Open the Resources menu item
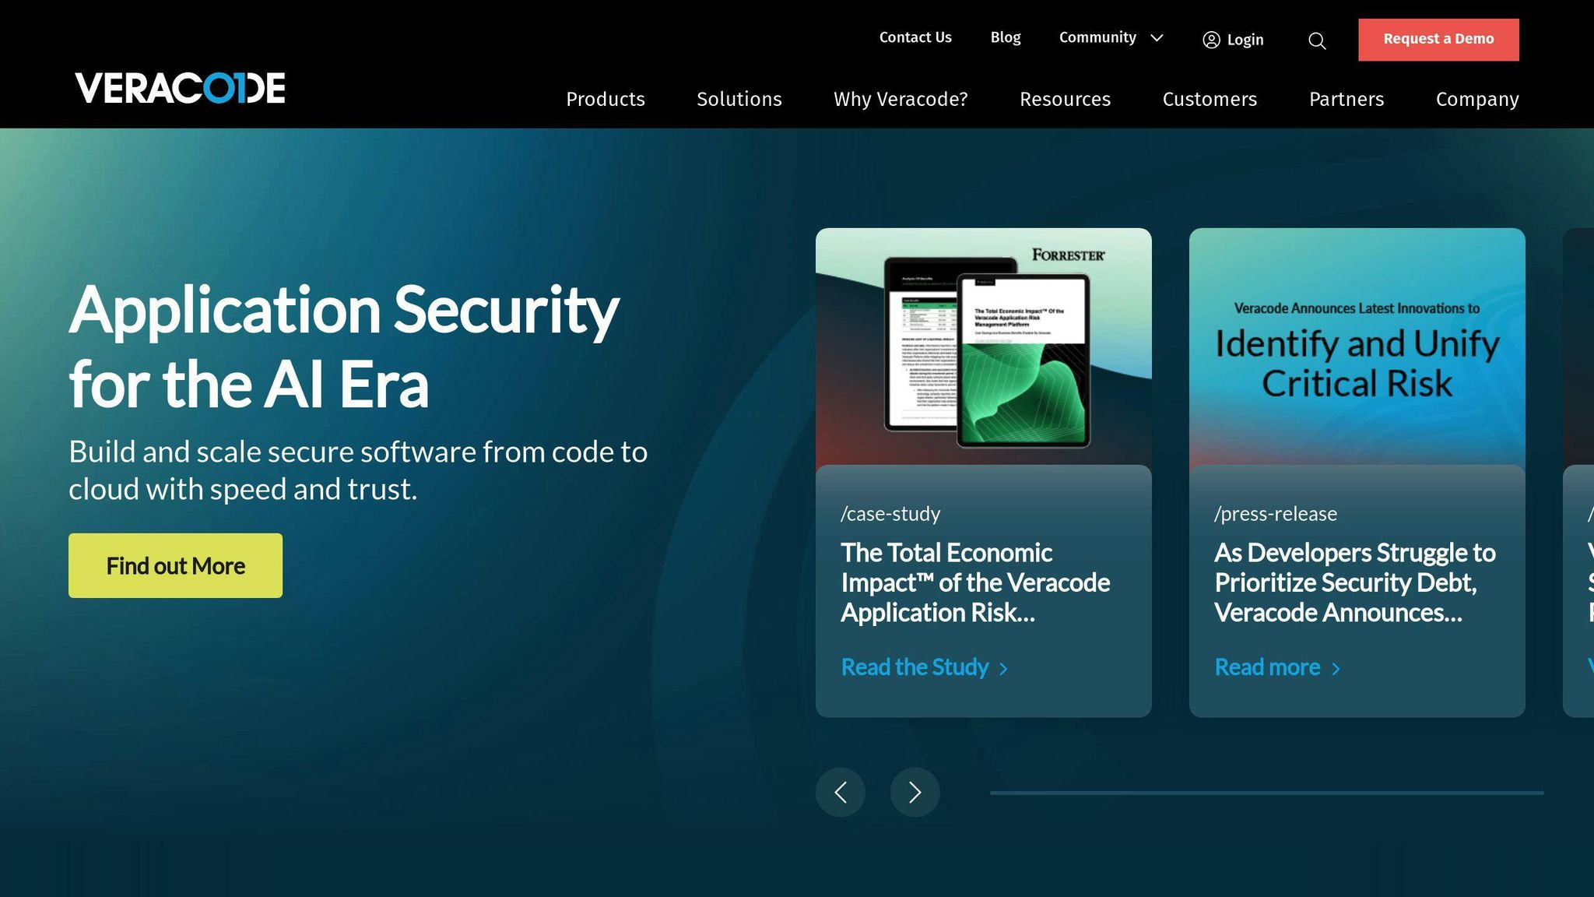The image size is (1594, 897). (1065, 99)
